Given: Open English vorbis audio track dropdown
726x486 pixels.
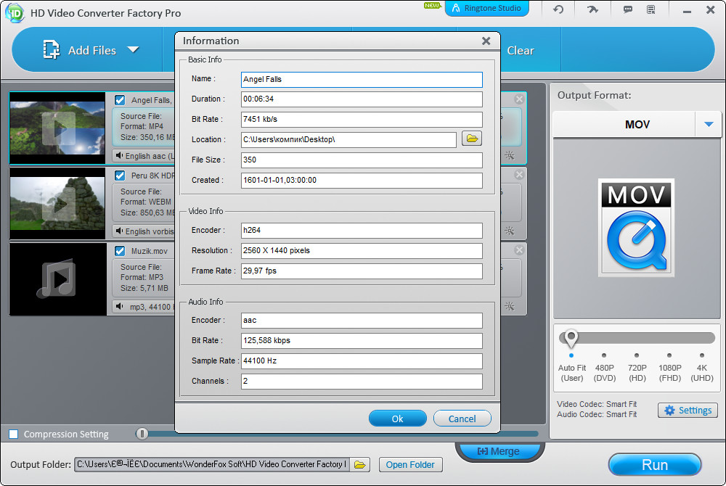Looking at the screenshot, I should coord(144,231).
